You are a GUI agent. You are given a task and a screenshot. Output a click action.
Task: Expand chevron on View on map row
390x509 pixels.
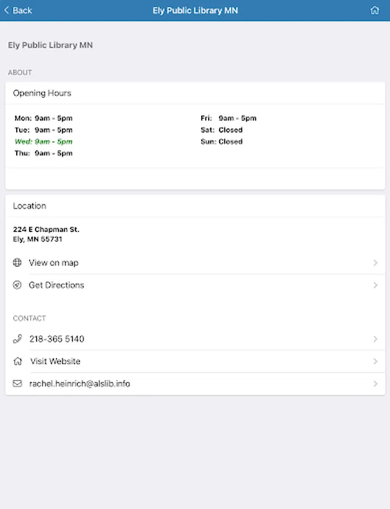coord(375,262)
